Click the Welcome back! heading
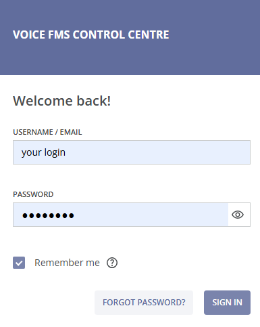 pos(62,101)
